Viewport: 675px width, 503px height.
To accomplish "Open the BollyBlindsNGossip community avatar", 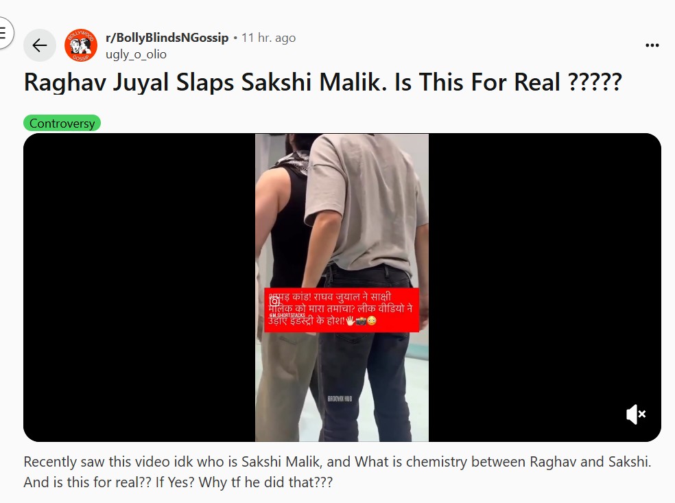I will pos(80,45).
